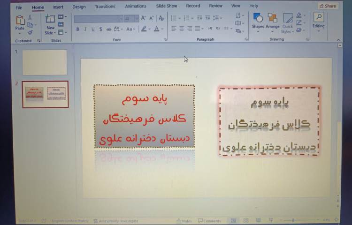Select slide 1 thumbnail
The image size is (352, 225).
point(45,62)
